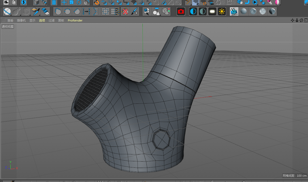Open the workplane with orange arrows dropdown
308x182 pixels.
click(203, 3)
